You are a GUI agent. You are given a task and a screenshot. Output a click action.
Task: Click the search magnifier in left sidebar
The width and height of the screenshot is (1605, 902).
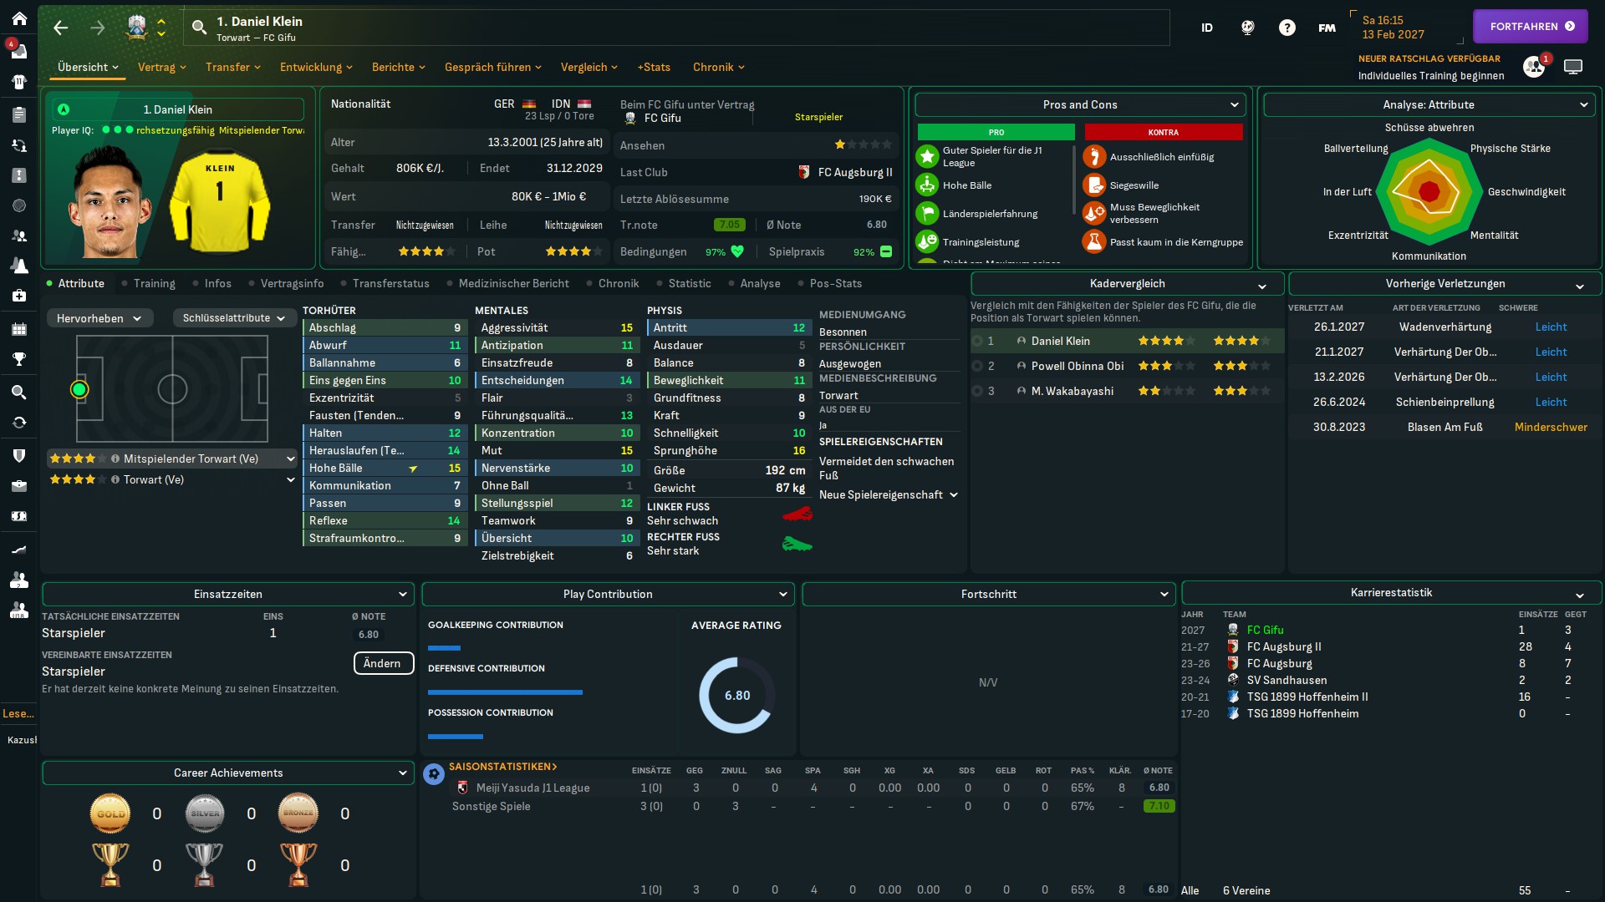(x=18, y=392)
